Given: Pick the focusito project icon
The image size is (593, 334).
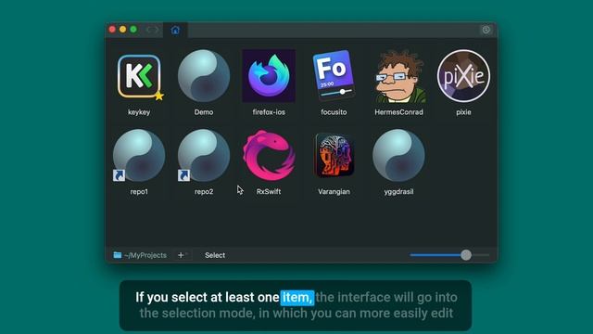Looking at the screenshot, I should (334, 75).
